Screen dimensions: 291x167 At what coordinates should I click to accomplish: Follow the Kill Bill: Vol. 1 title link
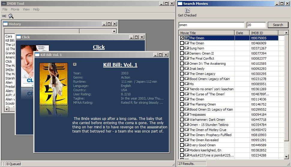tap(120, 65)
